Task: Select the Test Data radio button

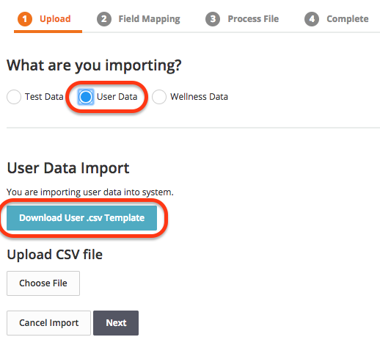Action: [x=14, y=97]
